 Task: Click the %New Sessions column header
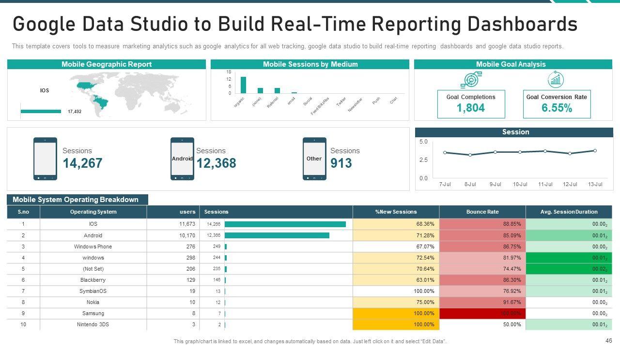coord(396,212)
